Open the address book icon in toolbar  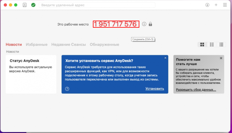coord(25,5)
